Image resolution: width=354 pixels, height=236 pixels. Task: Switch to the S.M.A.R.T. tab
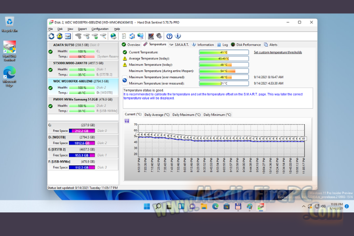tap(179, 45)
